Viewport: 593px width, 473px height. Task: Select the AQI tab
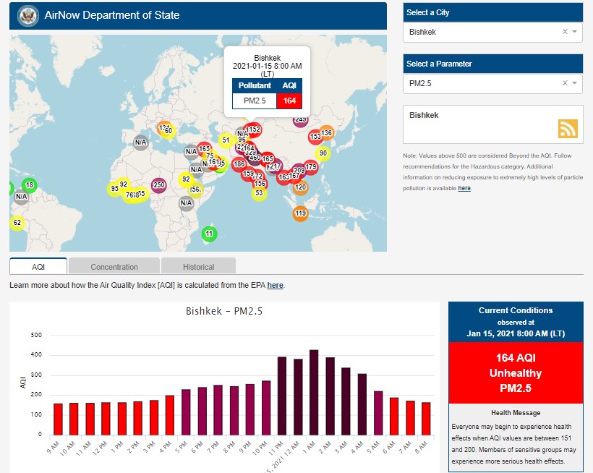tap(38, 266)
